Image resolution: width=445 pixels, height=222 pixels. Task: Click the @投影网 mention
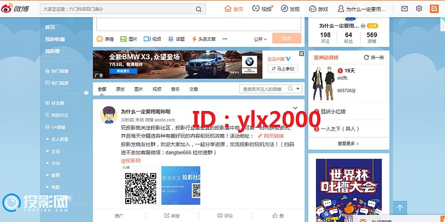(131, 161)
